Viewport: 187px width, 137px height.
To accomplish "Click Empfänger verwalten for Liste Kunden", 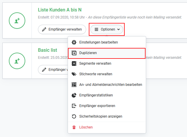I will point(62,29).
